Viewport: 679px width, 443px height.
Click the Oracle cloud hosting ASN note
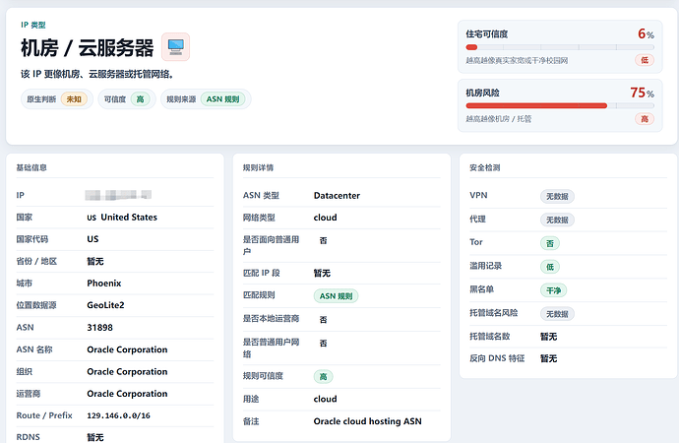pos(368,421)
